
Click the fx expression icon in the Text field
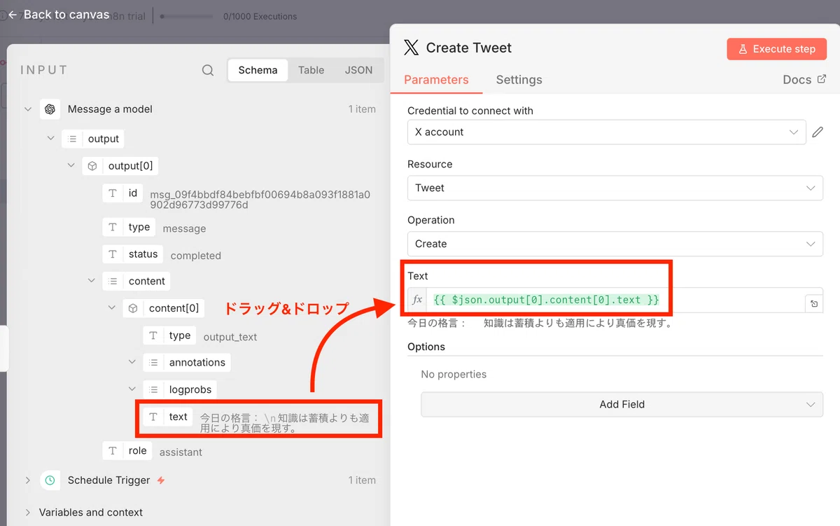point(417,300)
